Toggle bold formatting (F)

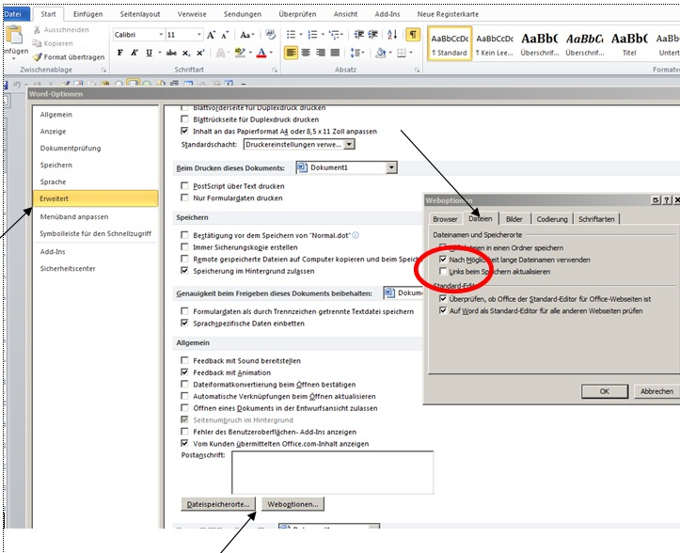(x=120, y=53)
